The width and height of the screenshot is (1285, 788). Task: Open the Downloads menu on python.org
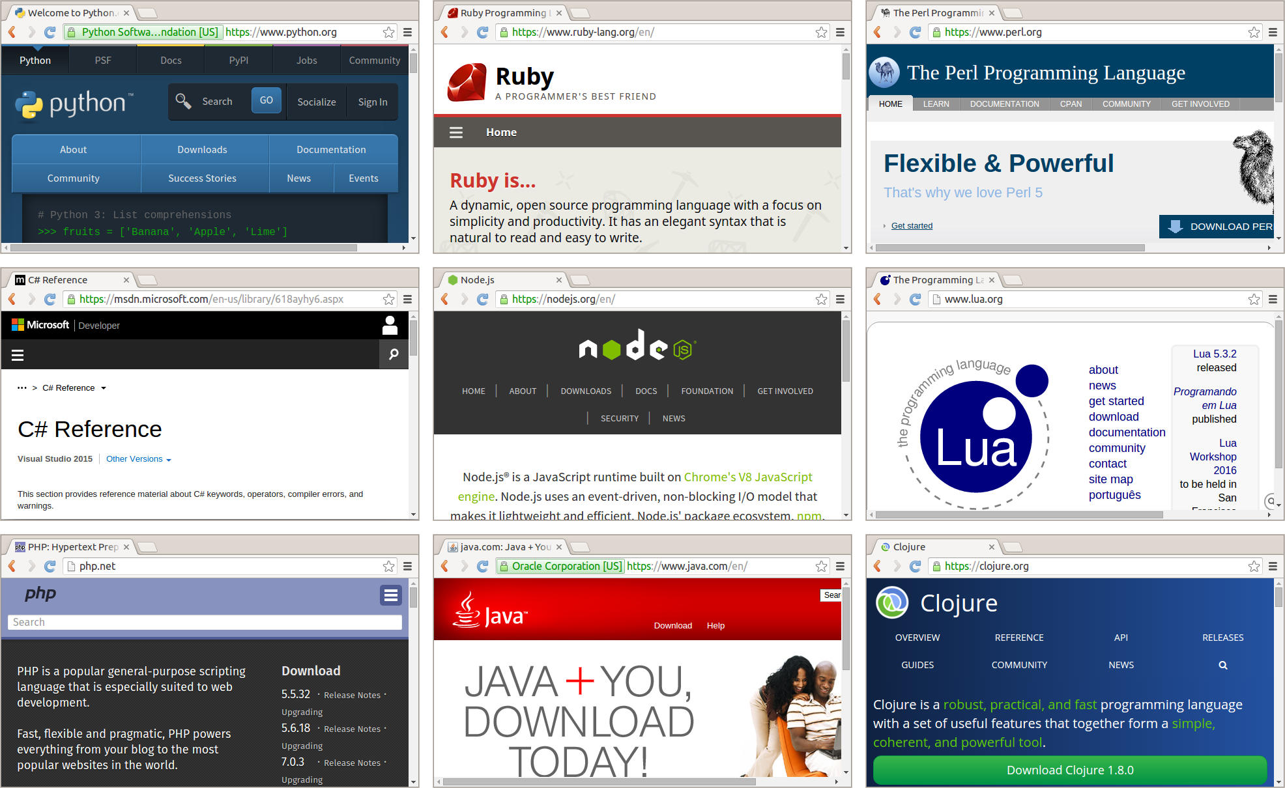pos(203,149)
